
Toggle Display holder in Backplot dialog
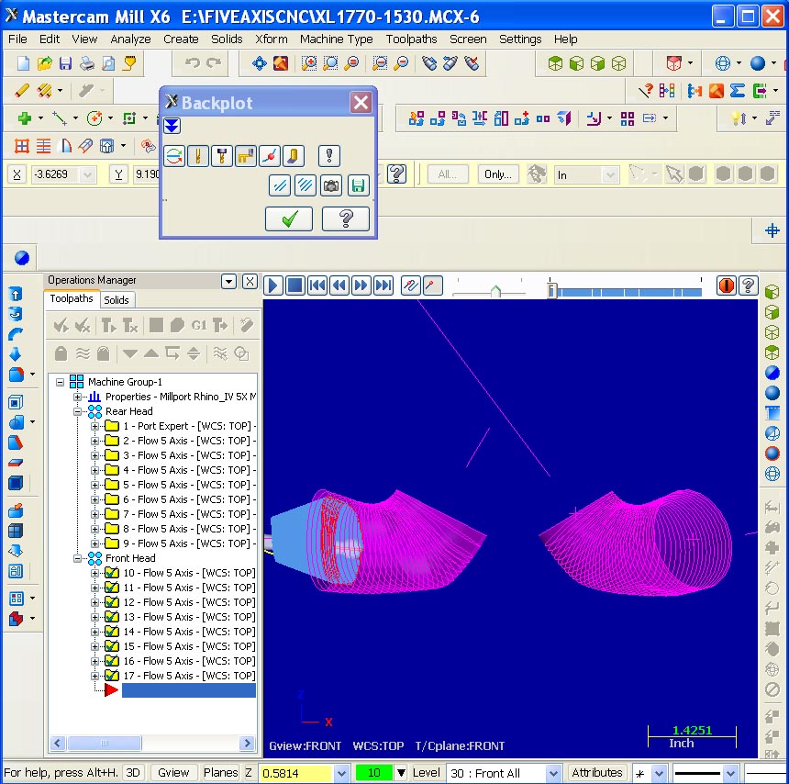[222, 156]
